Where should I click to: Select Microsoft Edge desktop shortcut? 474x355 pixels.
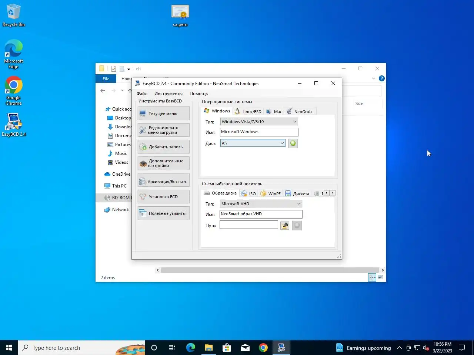point(14,54)
